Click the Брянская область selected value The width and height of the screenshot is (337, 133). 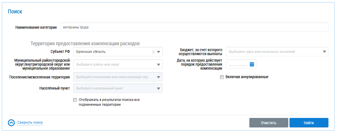(91, 52)
